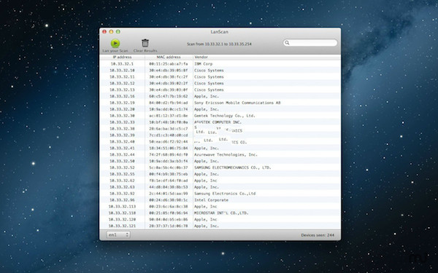Open the en1 interface dropdown

click(118, 235)
